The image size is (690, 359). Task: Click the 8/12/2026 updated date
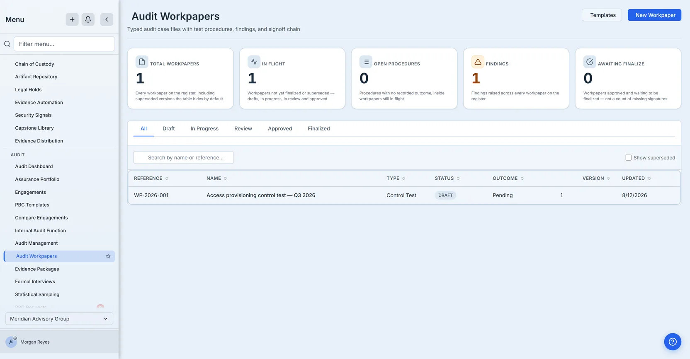[x=634, y=195]
